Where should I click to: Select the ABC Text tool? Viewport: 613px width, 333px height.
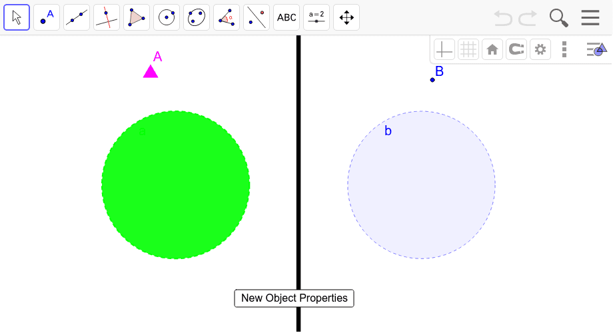(x=287, y=17)
